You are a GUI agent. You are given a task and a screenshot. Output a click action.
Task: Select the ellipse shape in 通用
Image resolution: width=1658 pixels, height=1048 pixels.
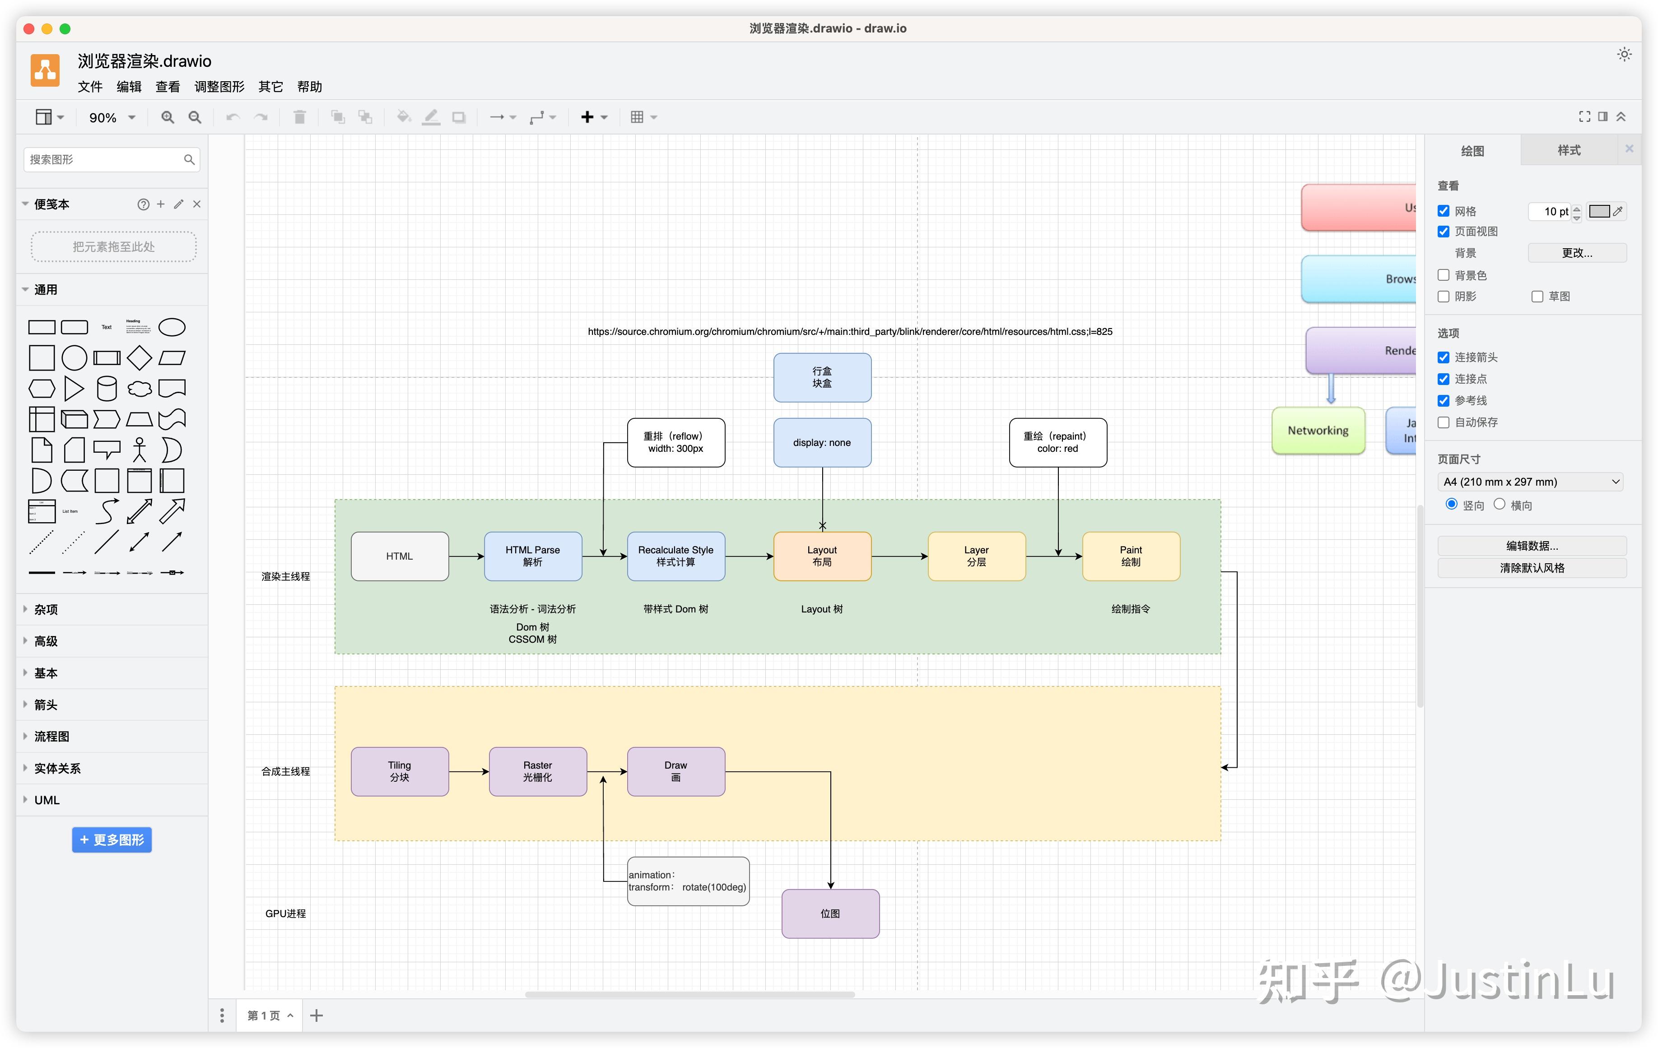coord(172,328)
